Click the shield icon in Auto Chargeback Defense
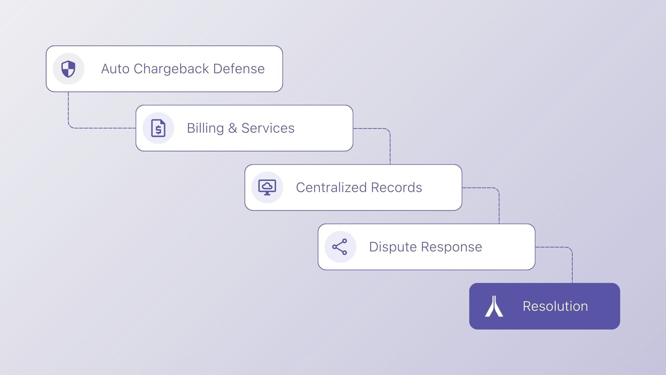The width and height of the screenshot is (666, 375). point(68,69)
